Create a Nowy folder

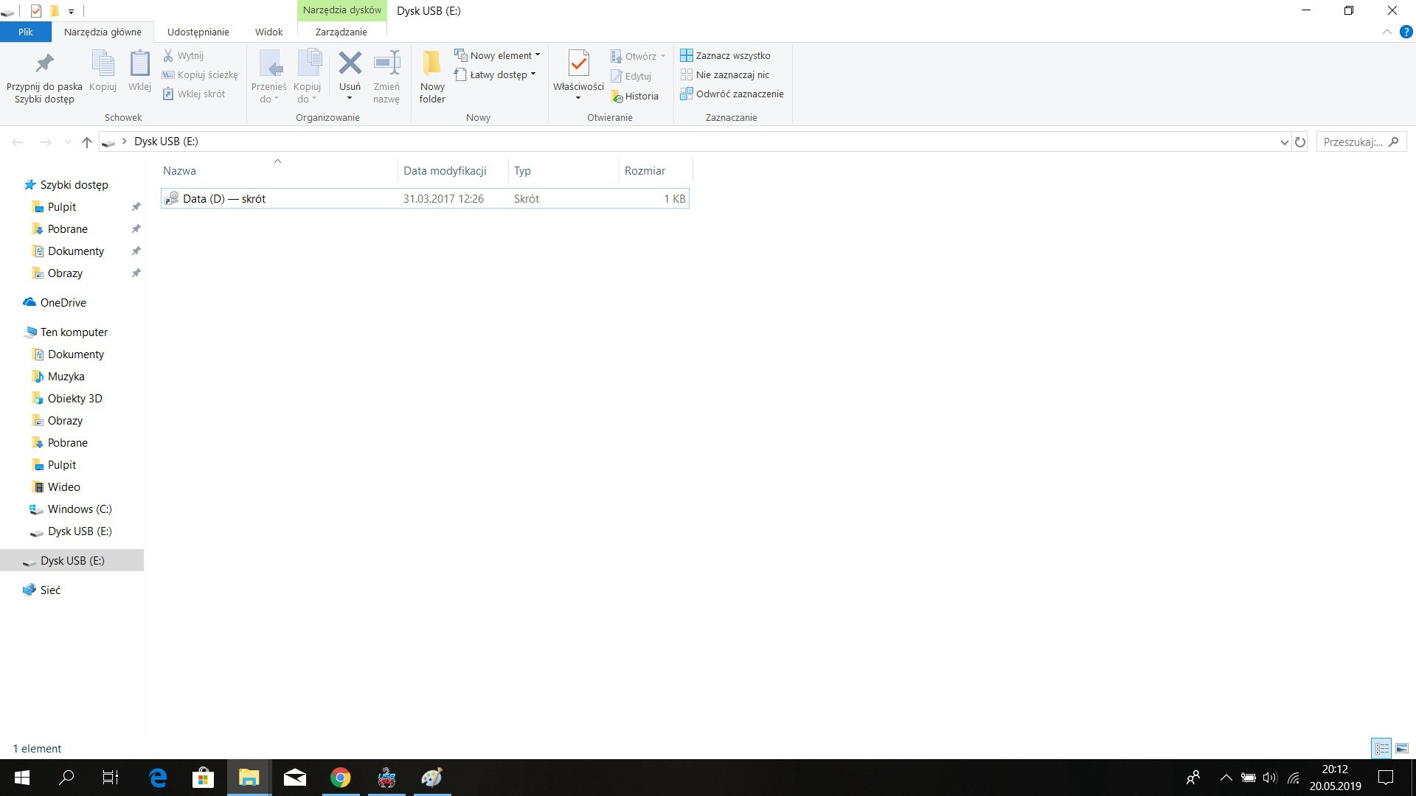click(x=432, y=77)
